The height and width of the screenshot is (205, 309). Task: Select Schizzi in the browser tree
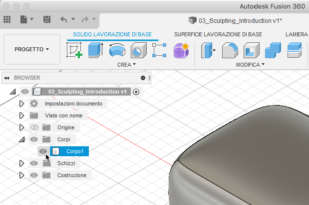tap(66, 163)
